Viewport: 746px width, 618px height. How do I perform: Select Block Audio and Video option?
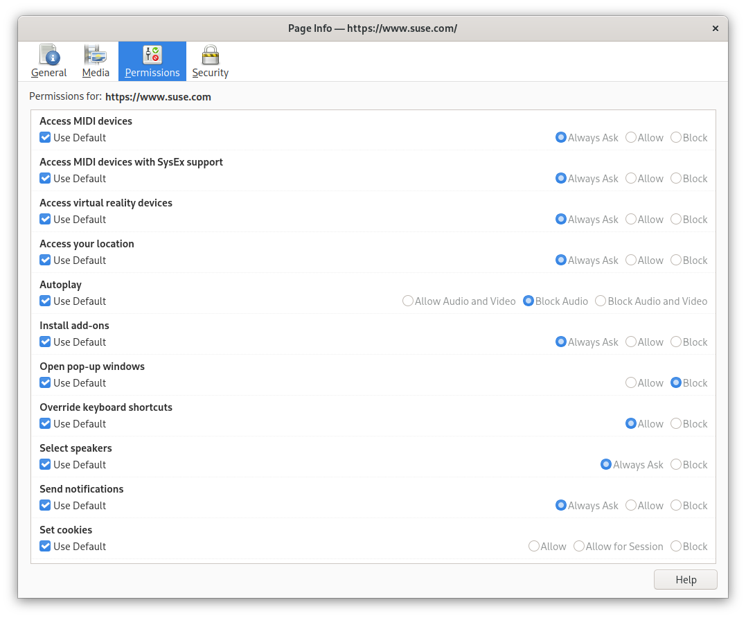pyautogui.click(x=601, y=301)
